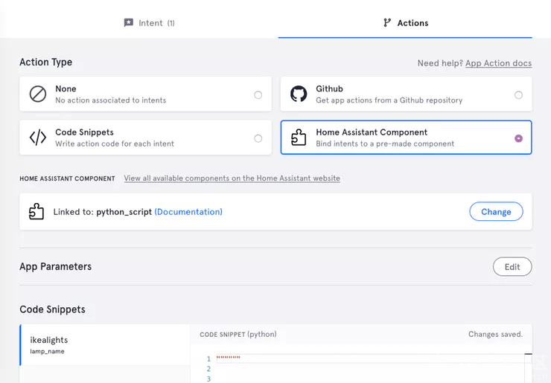551x383 pixels.
Task: View all available components on Home Assistant website
Action: pyautogui.click(x=232, y=178)
